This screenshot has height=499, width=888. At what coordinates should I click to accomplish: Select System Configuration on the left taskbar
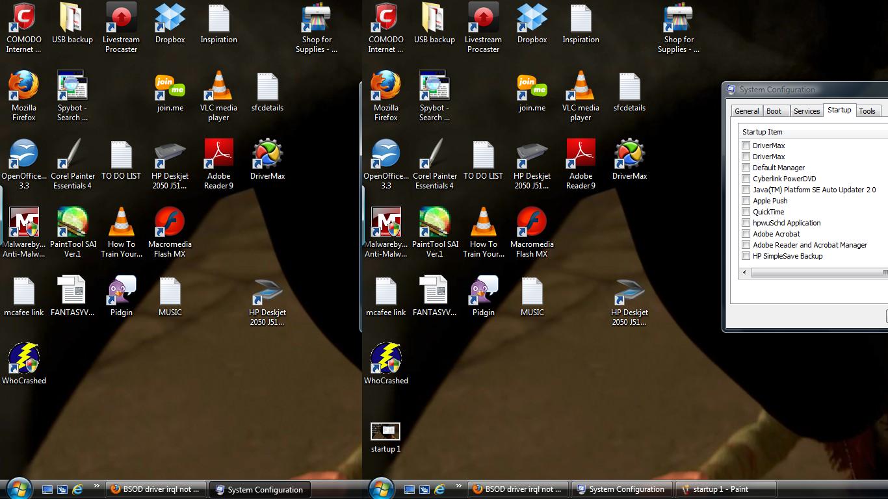pyautogui.click(x=259, y=489)
